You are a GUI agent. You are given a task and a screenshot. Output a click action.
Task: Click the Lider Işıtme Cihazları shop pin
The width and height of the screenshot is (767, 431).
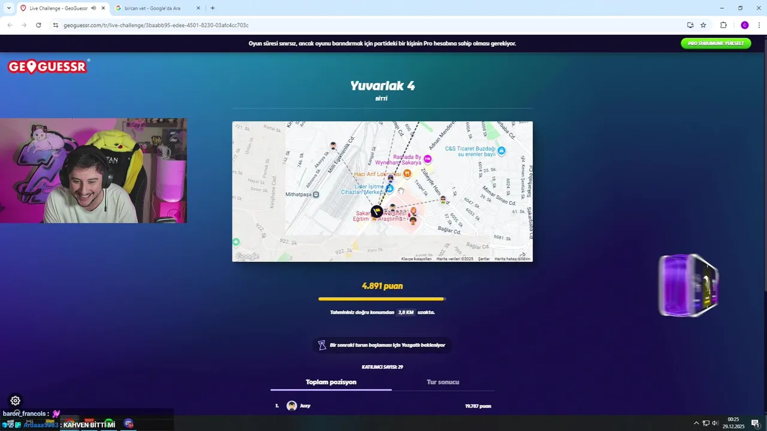[389, 189]
